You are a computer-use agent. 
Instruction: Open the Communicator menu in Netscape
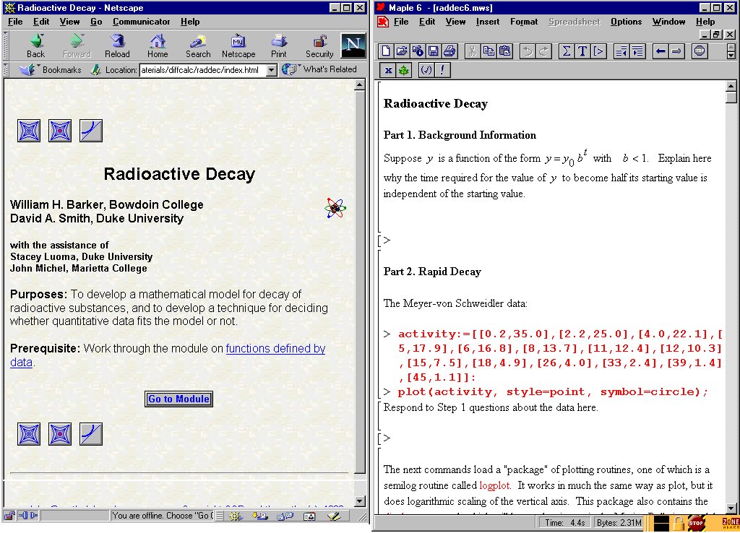click(x=141, y=22)
